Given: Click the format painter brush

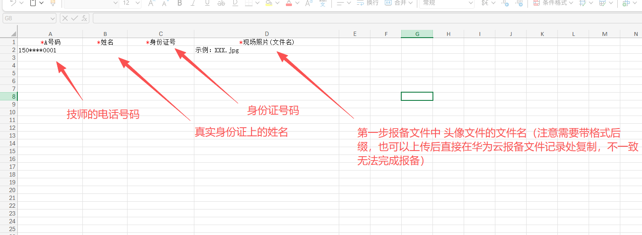Looking at the screenshot, I should 53,3.
